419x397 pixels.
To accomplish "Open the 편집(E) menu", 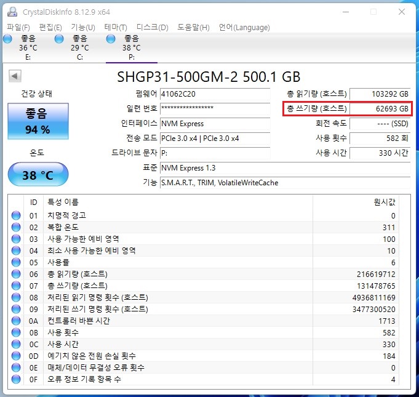I will (50, 27).
